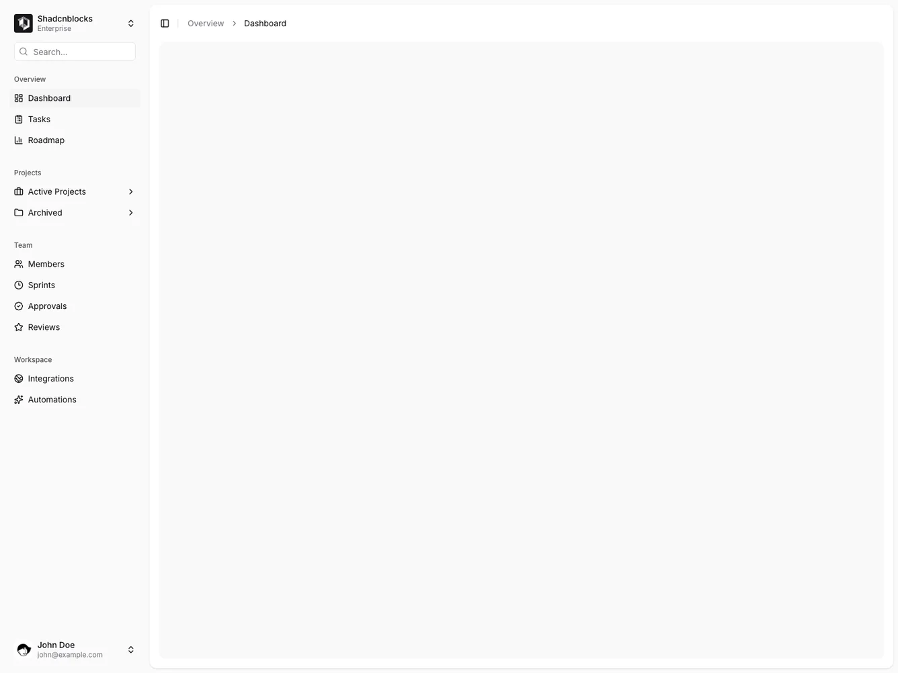Select the Dashboard grid icon

click(x=18, y=98)
